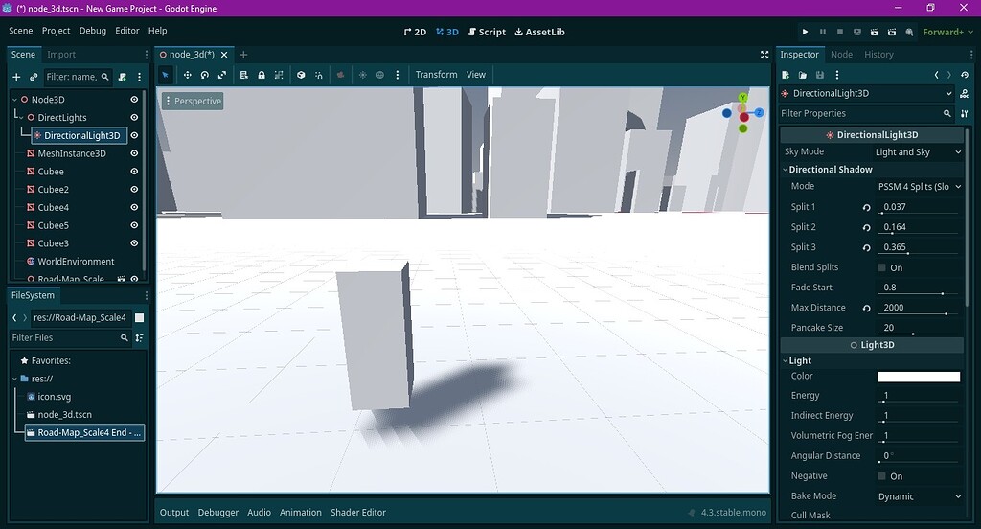Viewport: 981px width, 529px height.
Task: Run the project with play button
Action: (805, 32)
